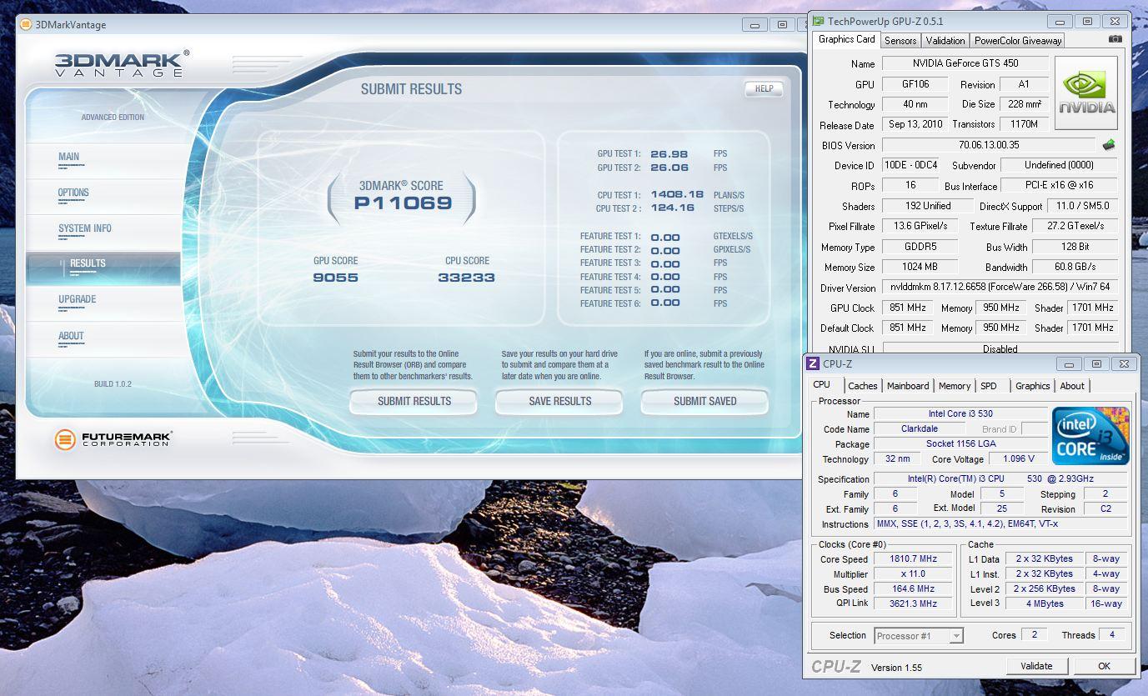Viewport: 1148px width, 696px height.
Task: Click the Driver Version field in GPU-Z
Action: point(1000,287)
